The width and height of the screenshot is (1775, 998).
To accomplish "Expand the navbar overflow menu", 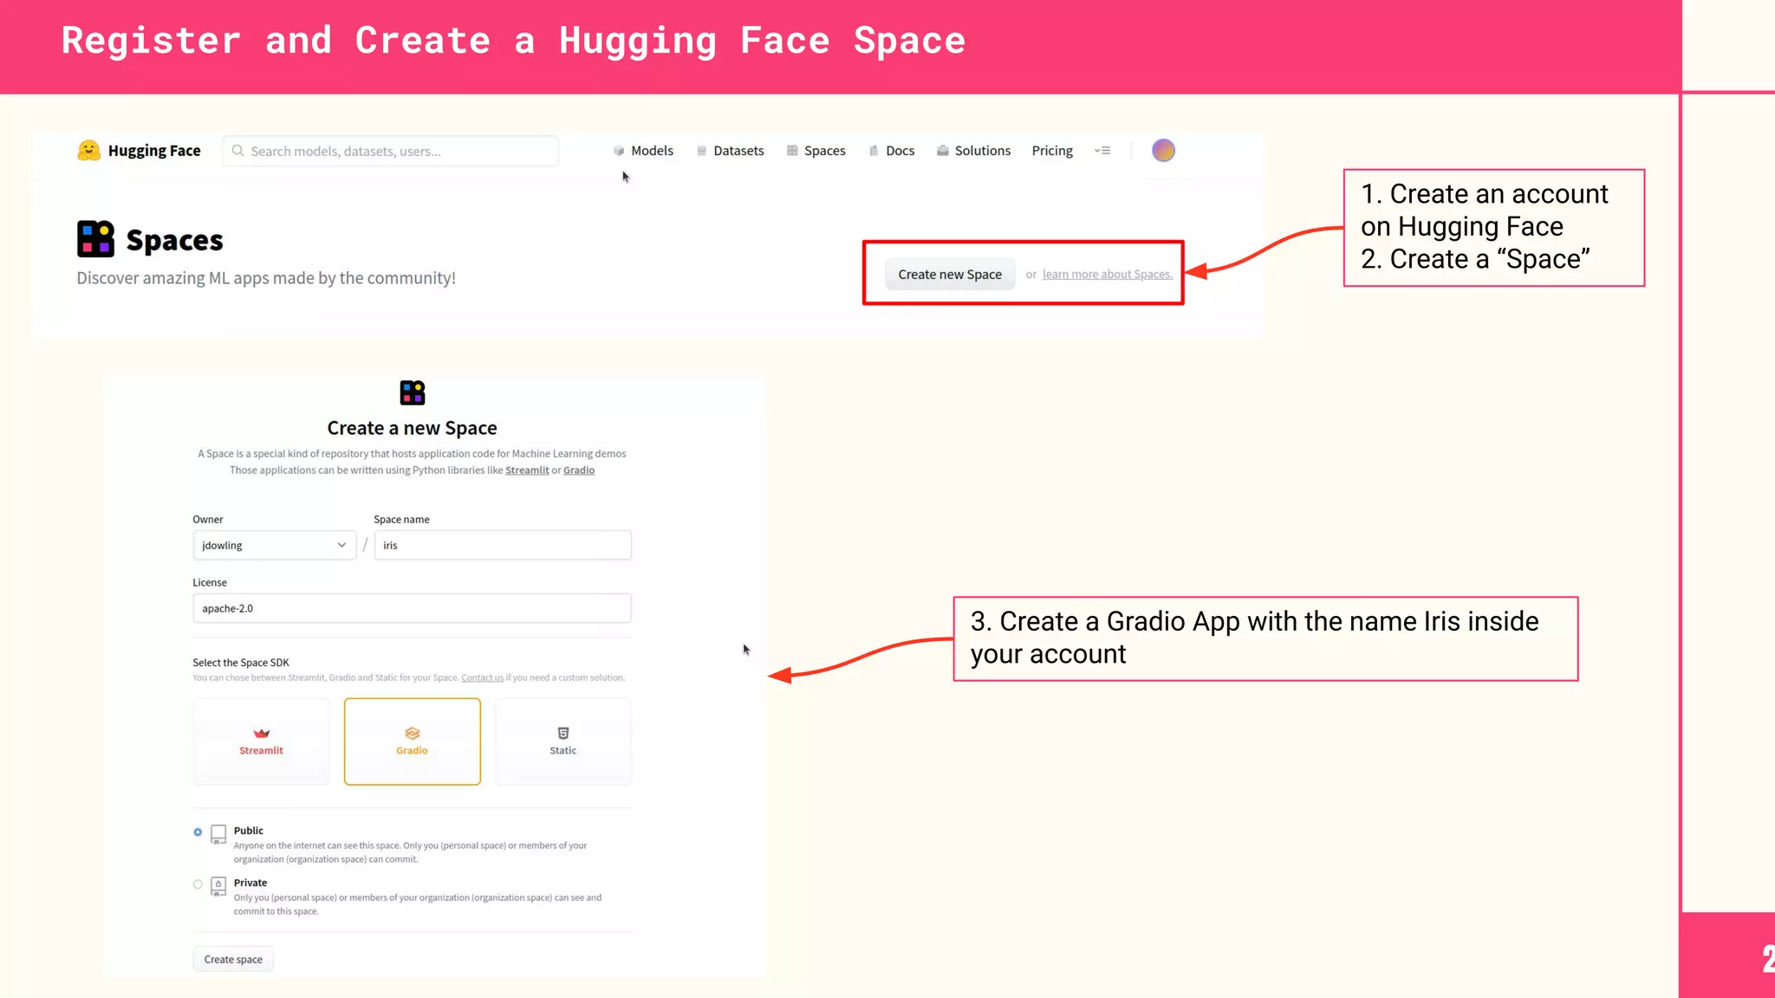I will 1102,151.
